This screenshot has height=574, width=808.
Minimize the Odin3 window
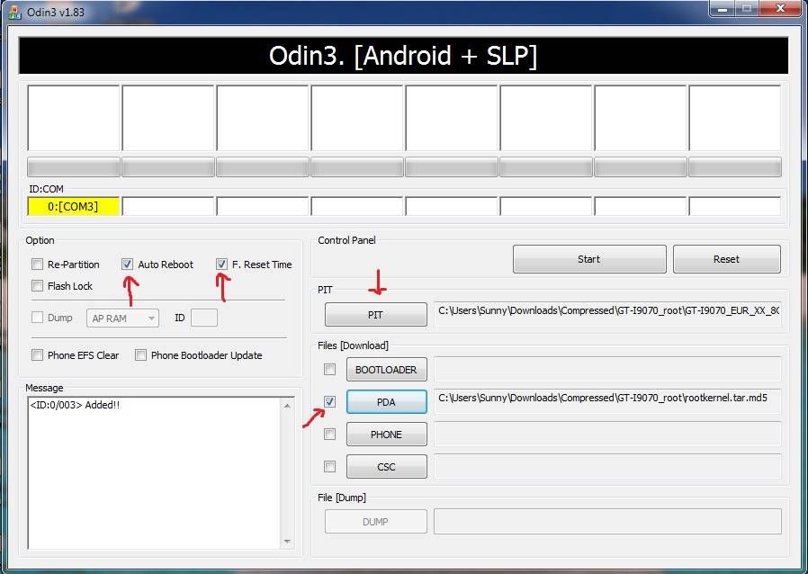point(723,9)
